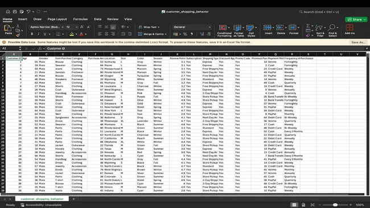Expand the Wrap Text dropdown arrow
370x208 pixels.
[x=159, y=27]
